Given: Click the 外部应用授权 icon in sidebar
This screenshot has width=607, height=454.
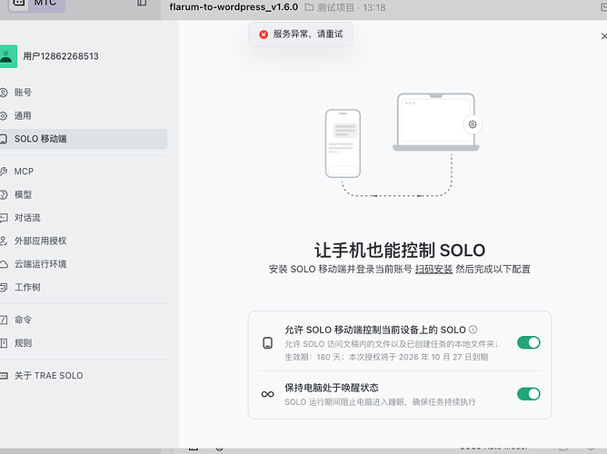Looking at the screenshot, I should [3, 241].
